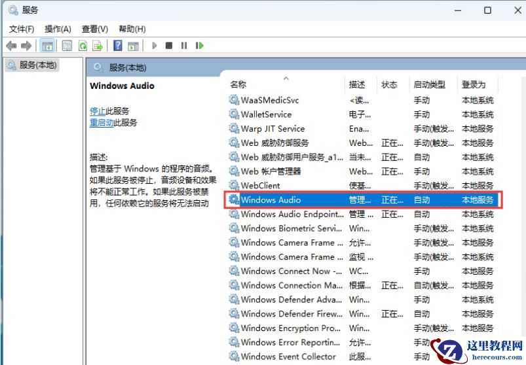Select the Warp JIT Service row name

(272, 129)
